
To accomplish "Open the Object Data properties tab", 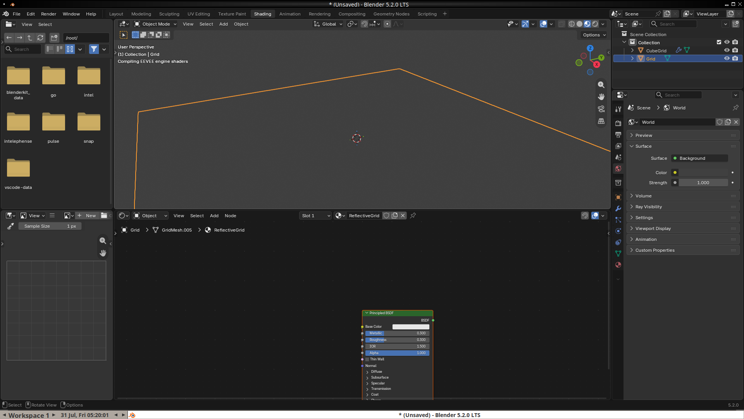I will pos(618,254).
